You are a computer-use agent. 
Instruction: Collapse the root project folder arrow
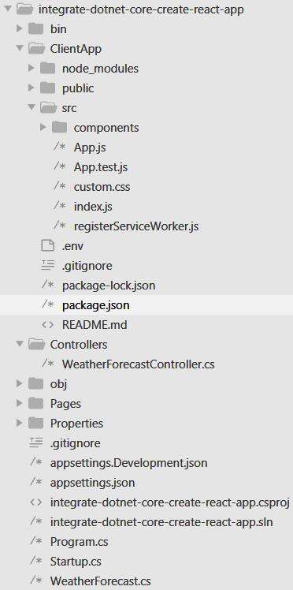click(x=8, y=9)
